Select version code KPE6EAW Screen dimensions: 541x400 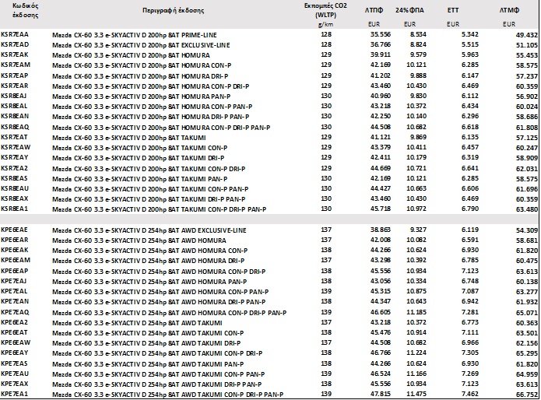(16, 342)
